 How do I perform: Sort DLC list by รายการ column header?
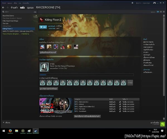click(78, 99)
